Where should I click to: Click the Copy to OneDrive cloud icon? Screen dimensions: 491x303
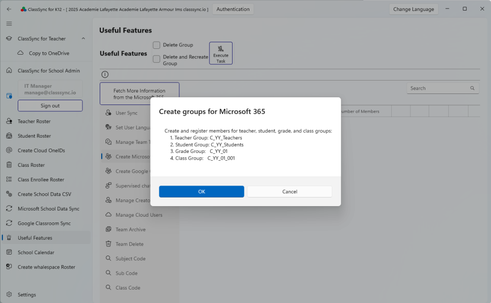pos(20,53)
